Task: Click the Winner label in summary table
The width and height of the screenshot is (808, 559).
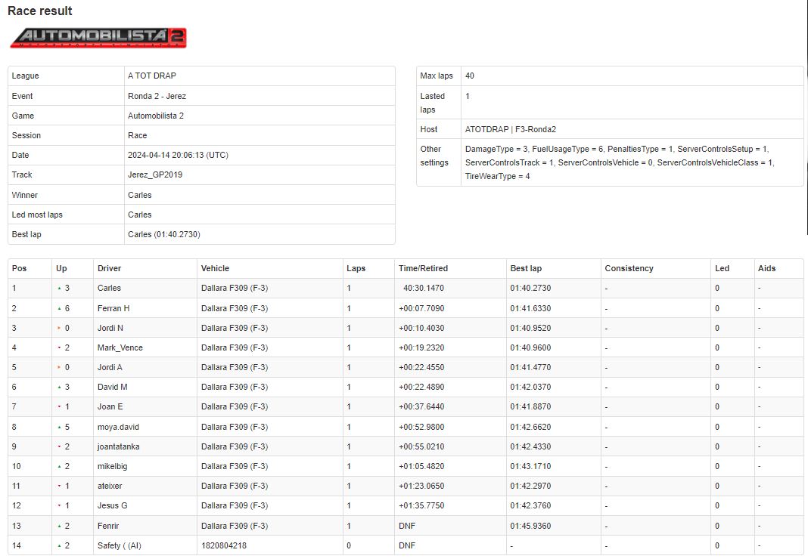Action: 25,195
